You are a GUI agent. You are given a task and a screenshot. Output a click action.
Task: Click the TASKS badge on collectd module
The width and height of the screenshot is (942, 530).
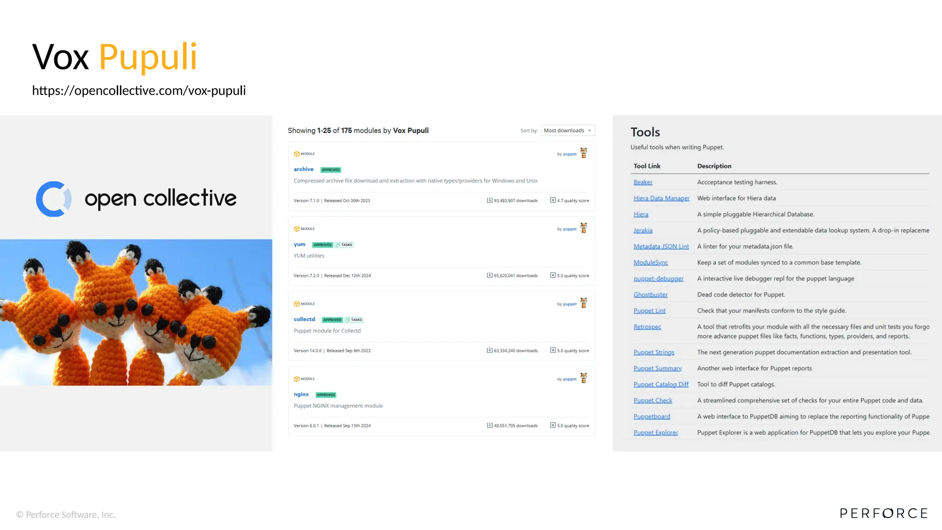coord(354,320)
